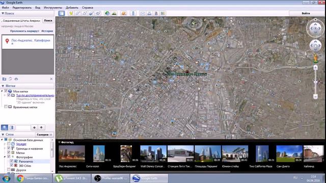Open the Добавить menu

(x=72, y=8)
